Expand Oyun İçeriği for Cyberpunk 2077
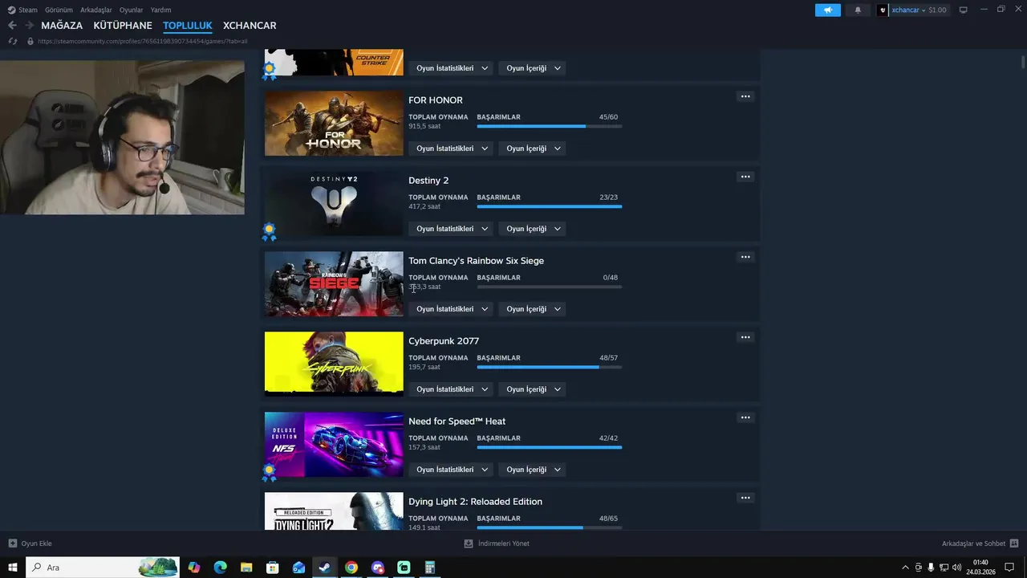1027x578 pixels. click(x=533, y=389)
